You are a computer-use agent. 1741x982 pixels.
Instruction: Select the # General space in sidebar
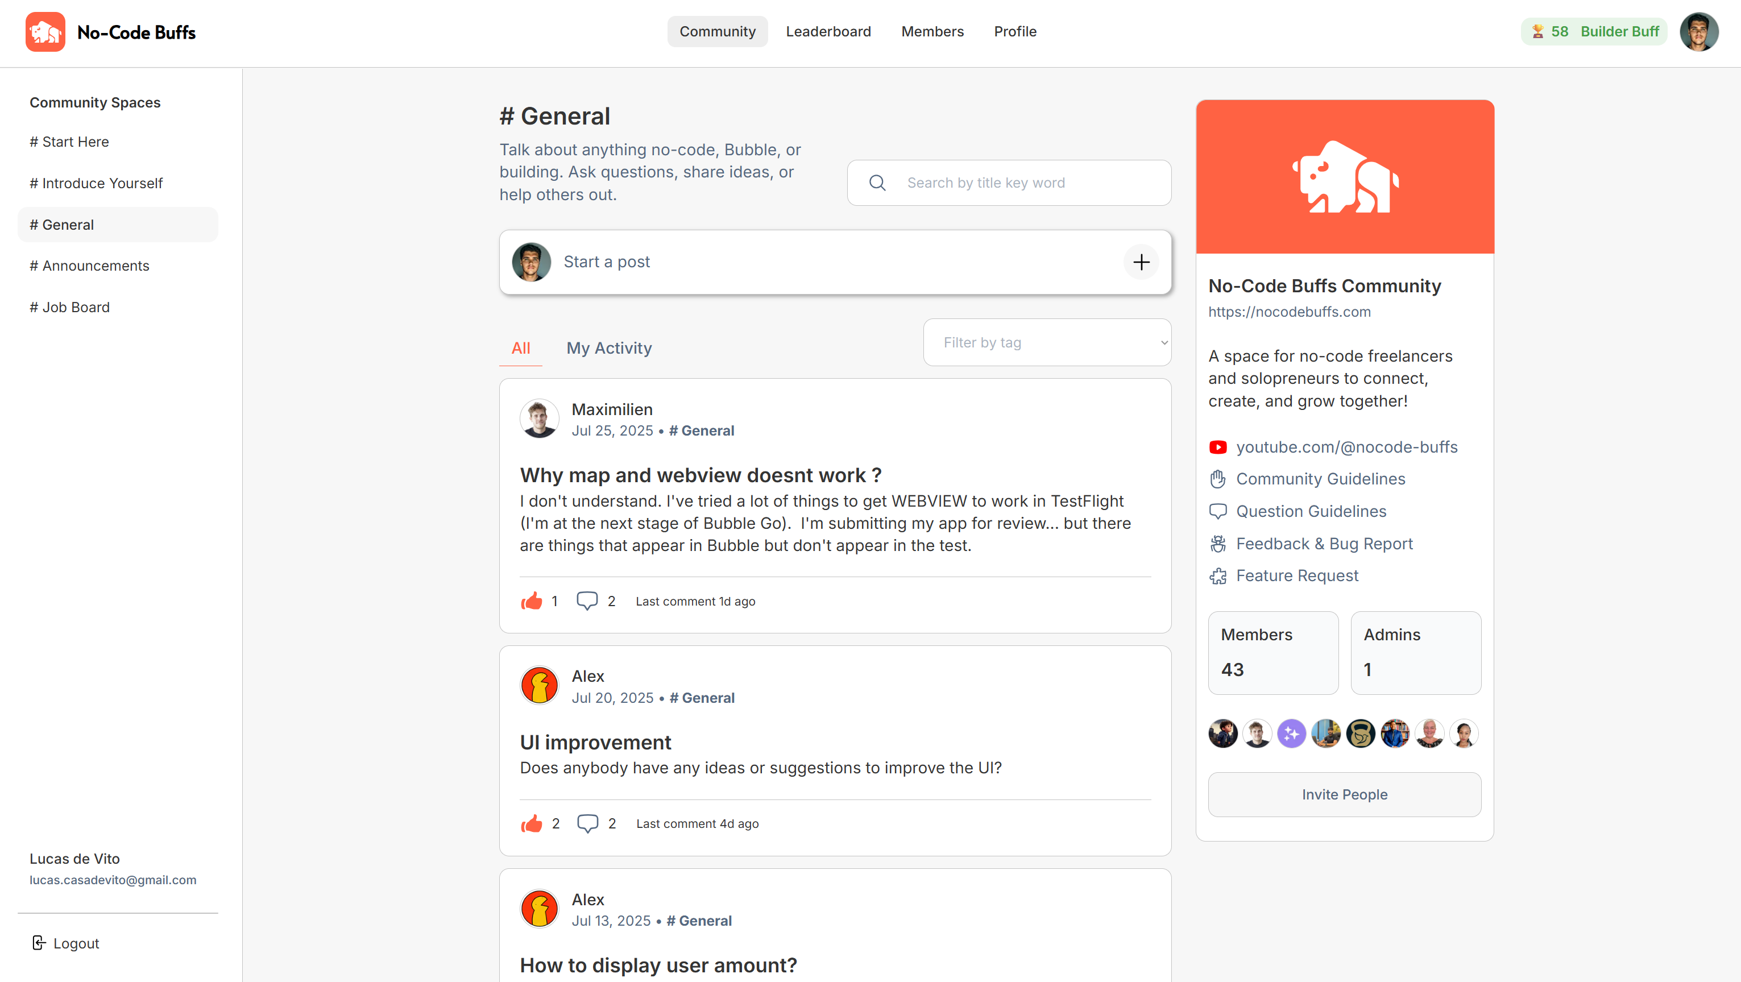[118, 225]
